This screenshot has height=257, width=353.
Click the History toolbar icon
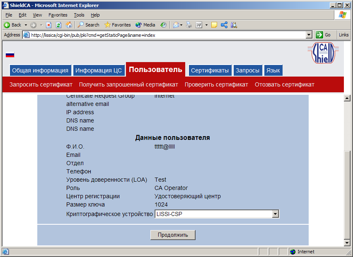(163, 25)
